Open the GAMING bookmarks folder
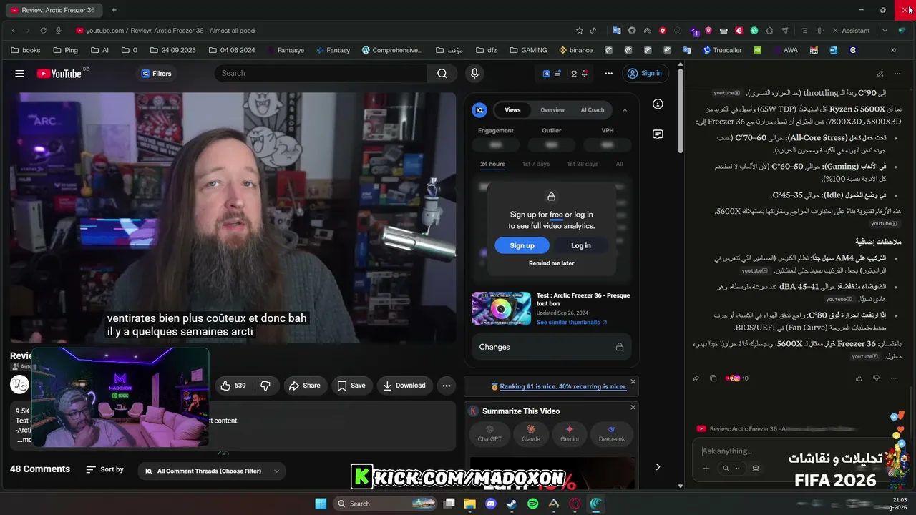The width and height of the screenshot is (916, 515). (528, 50)
